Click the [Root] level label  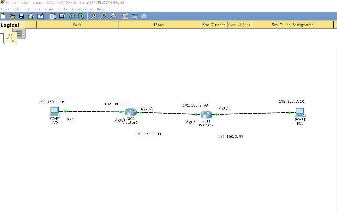click(160, 25)
